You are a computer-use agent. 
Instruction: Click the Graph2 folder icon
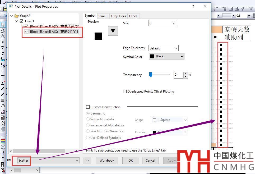[x=17, y=16]
